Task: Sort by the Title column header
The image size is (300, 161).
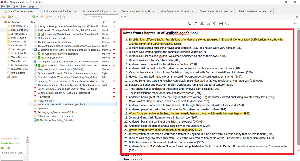Action: pos(65,22)
